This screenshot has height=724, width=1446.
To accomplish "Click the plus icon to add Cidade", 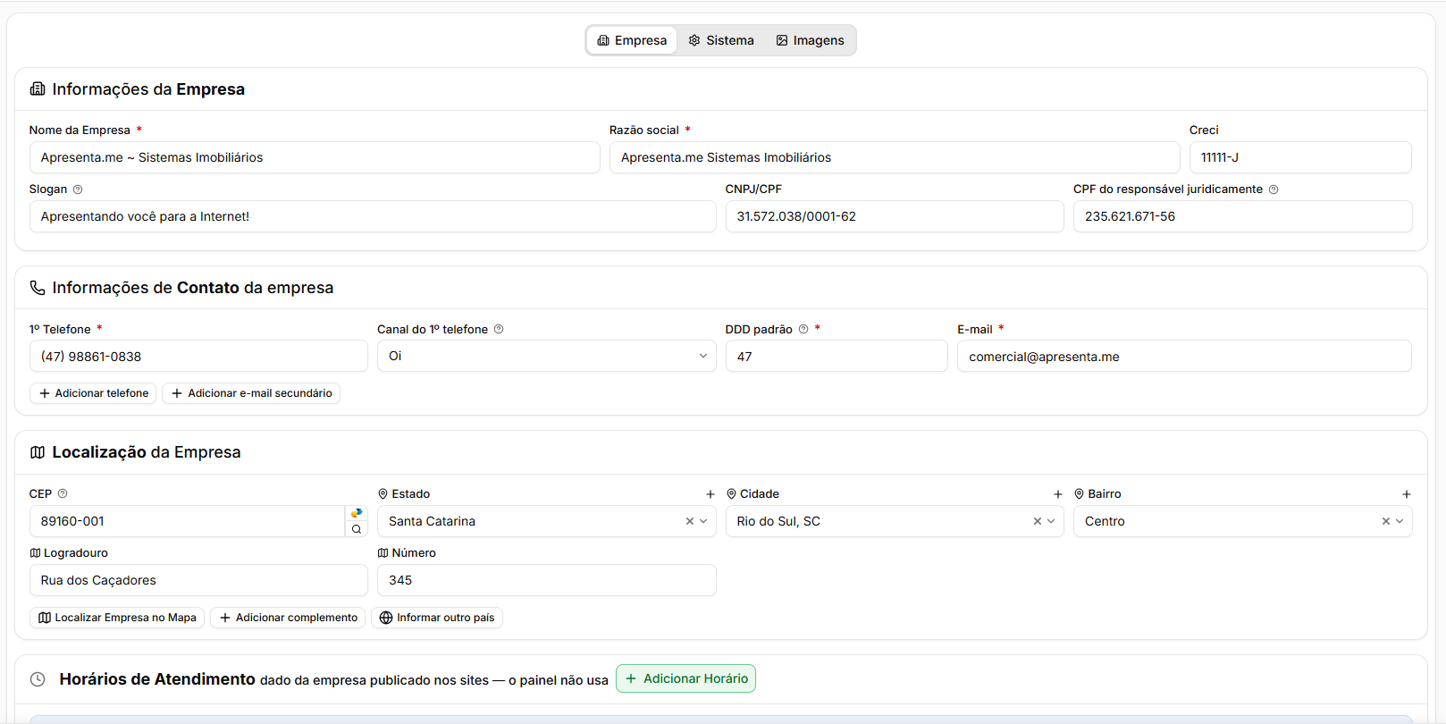I will [1058, 494].
